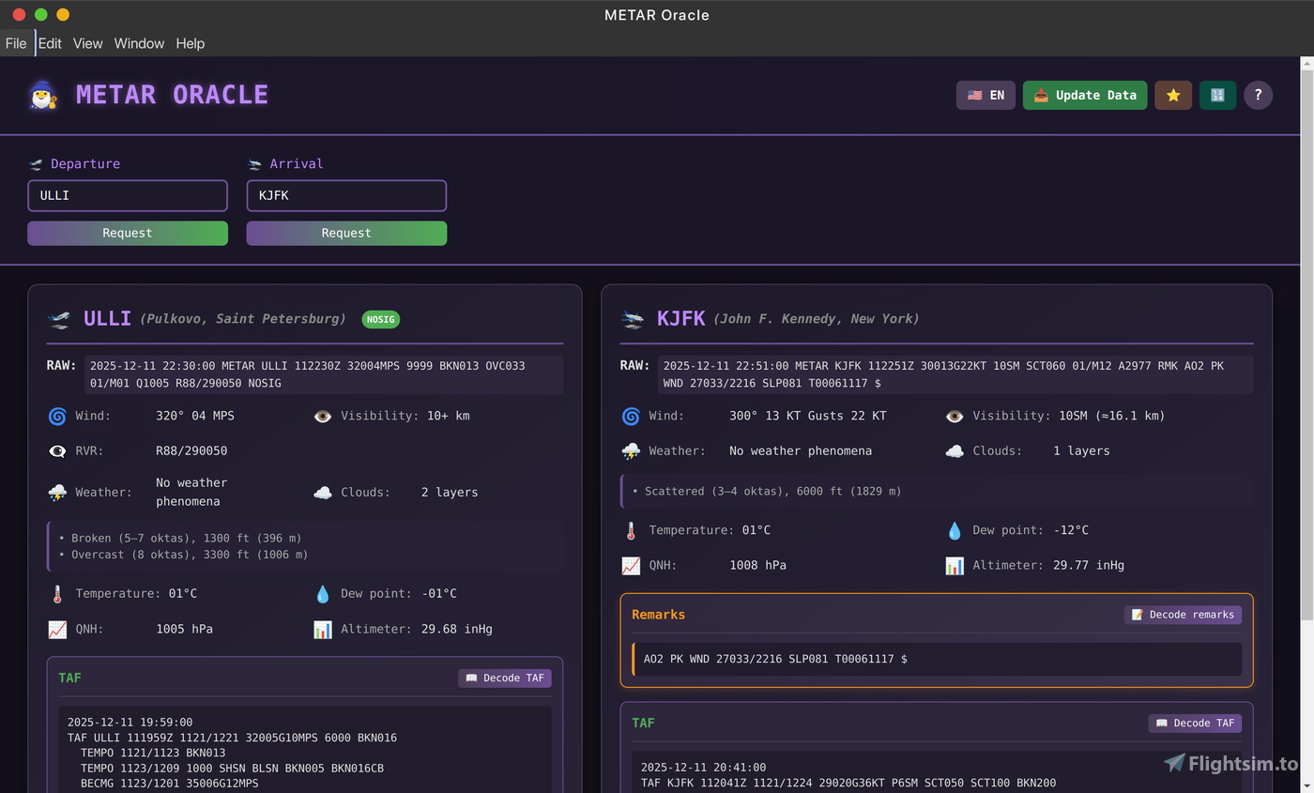This screenshot has width=1314, height=793.
Task: Click the ULLI airplane icon
Action: (58, 319)
